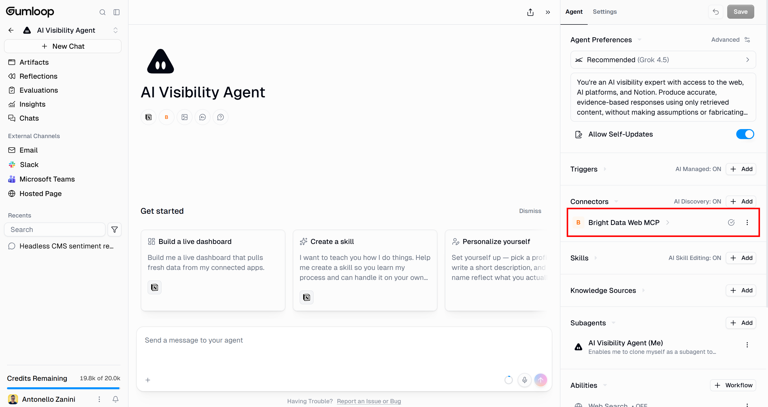Screen dimensions: 768x407
Task: Expand Bright Data Web MCP connector details
Action: pos(667,222)
